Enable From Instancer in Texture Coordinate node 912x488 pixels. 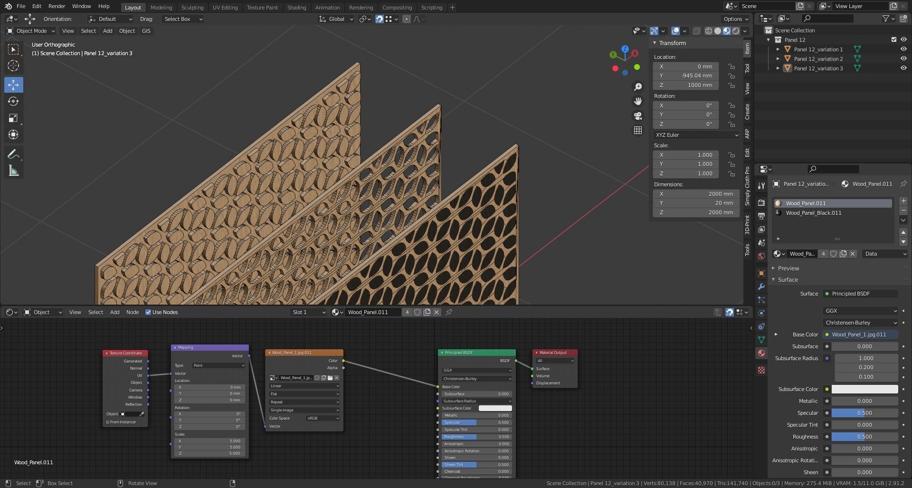[x=108, y=422]
